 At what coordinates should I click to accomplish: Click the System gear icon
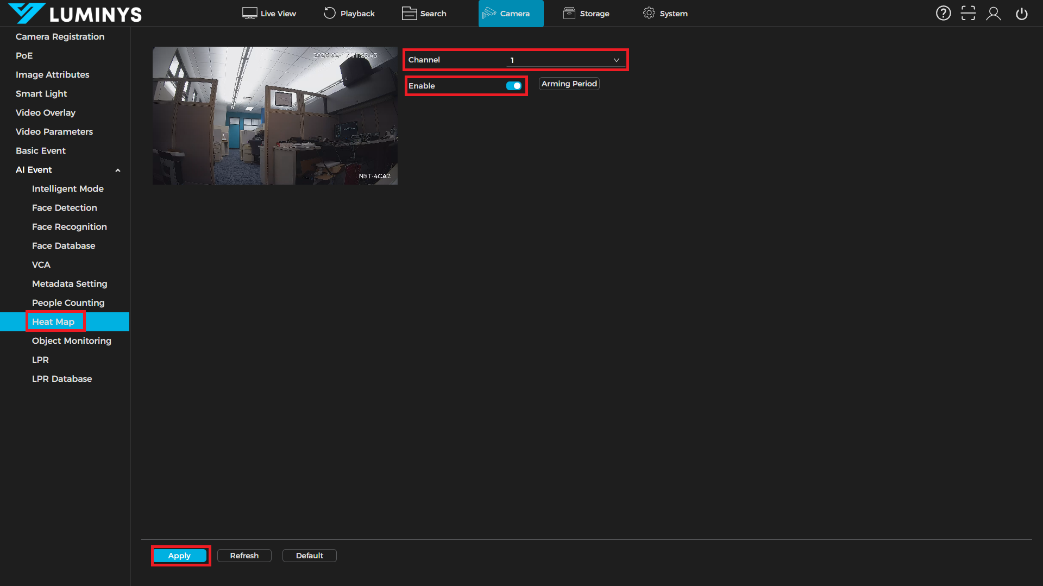(x=649, y=13)
